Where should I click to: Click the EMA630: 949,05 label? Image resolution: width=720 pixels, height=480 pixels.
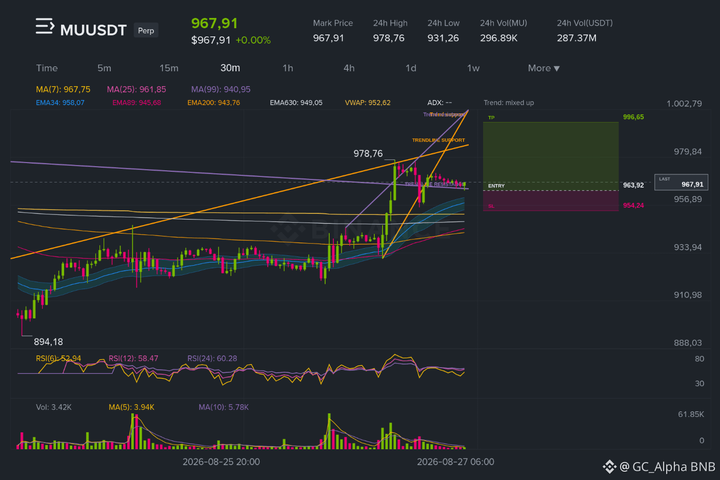tap(296, 103)
